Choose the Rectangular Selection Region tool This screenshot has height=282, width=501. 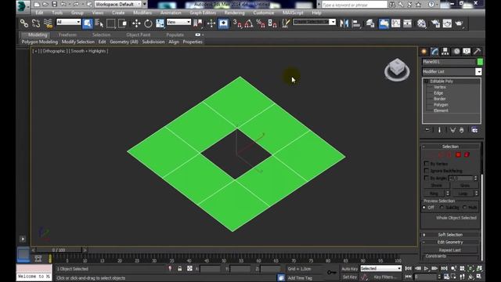tap(111, 23)
